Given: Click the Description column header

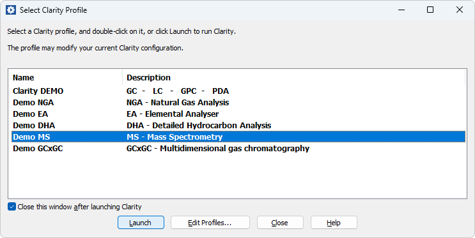Looking at the screenshot, I should point(293,78).
